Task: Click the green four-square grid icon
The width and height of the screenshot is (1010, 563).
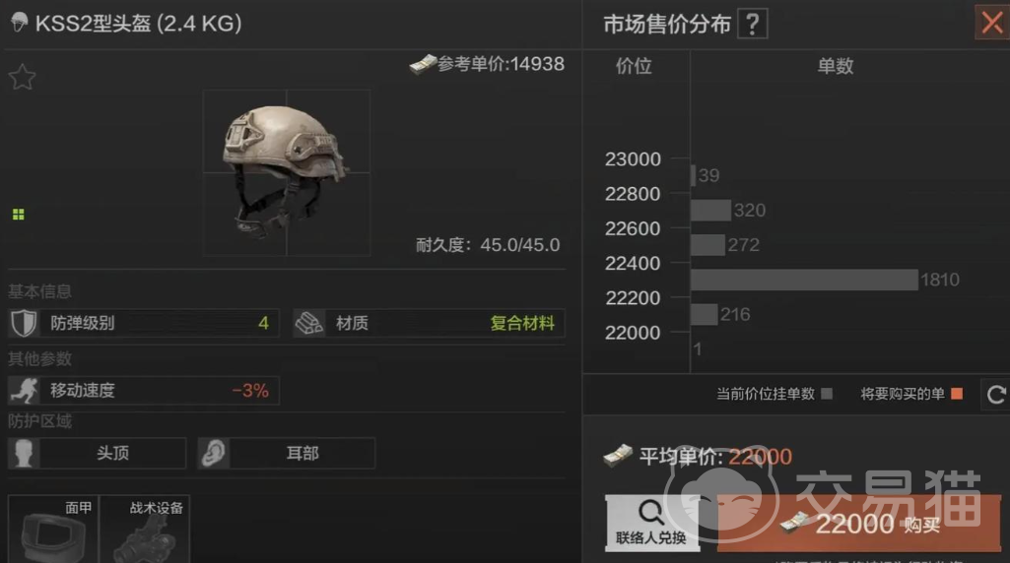Action: click(18, 215)
